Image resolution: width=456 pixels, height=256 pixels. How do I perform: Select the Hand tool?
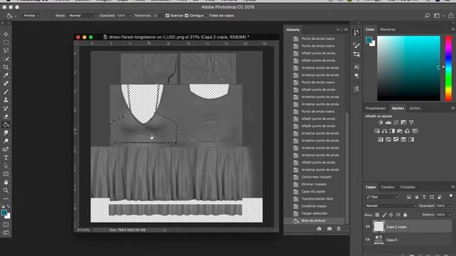6,182
